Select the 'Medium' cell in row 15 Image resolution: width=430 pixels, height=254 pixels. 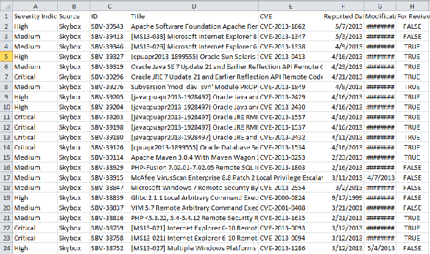35,157
